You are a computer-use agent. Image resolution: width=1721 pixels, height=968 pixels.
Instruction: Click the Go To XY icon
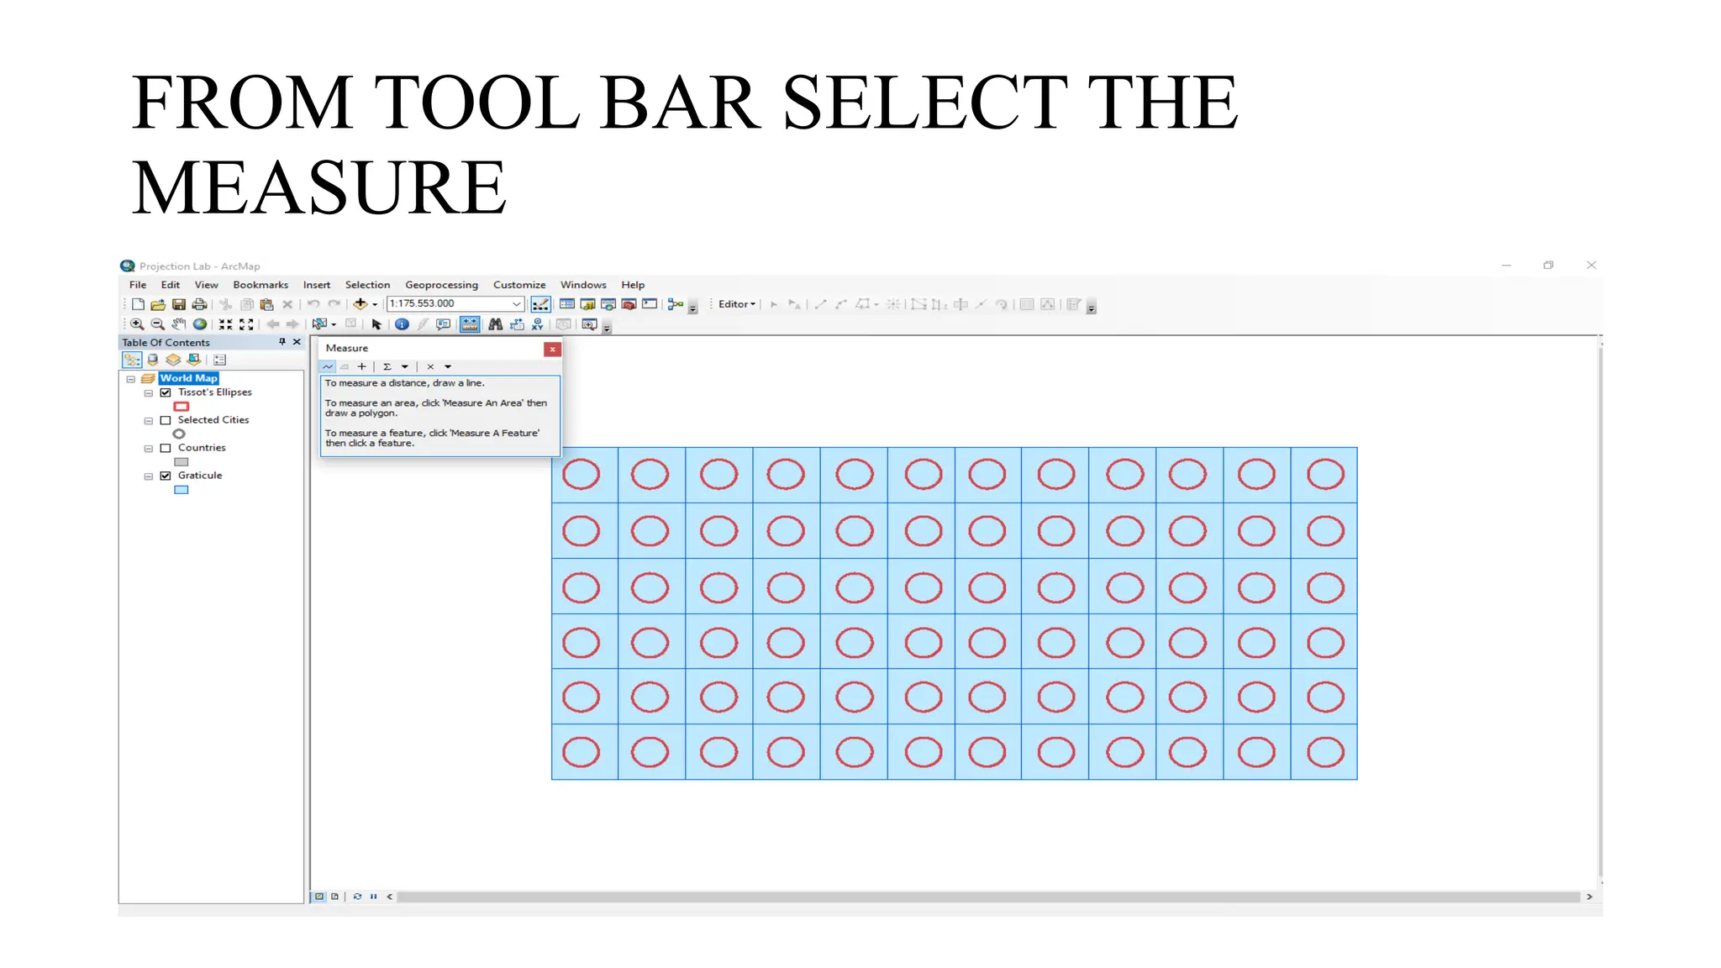click(538, 324)
